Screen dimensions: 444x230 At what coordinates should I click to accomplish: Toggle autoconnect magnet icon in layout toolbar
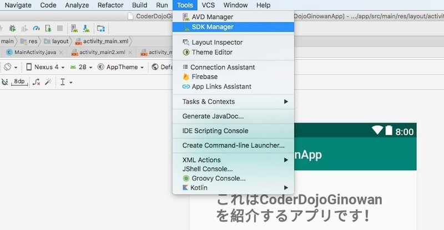coord(4,82)
